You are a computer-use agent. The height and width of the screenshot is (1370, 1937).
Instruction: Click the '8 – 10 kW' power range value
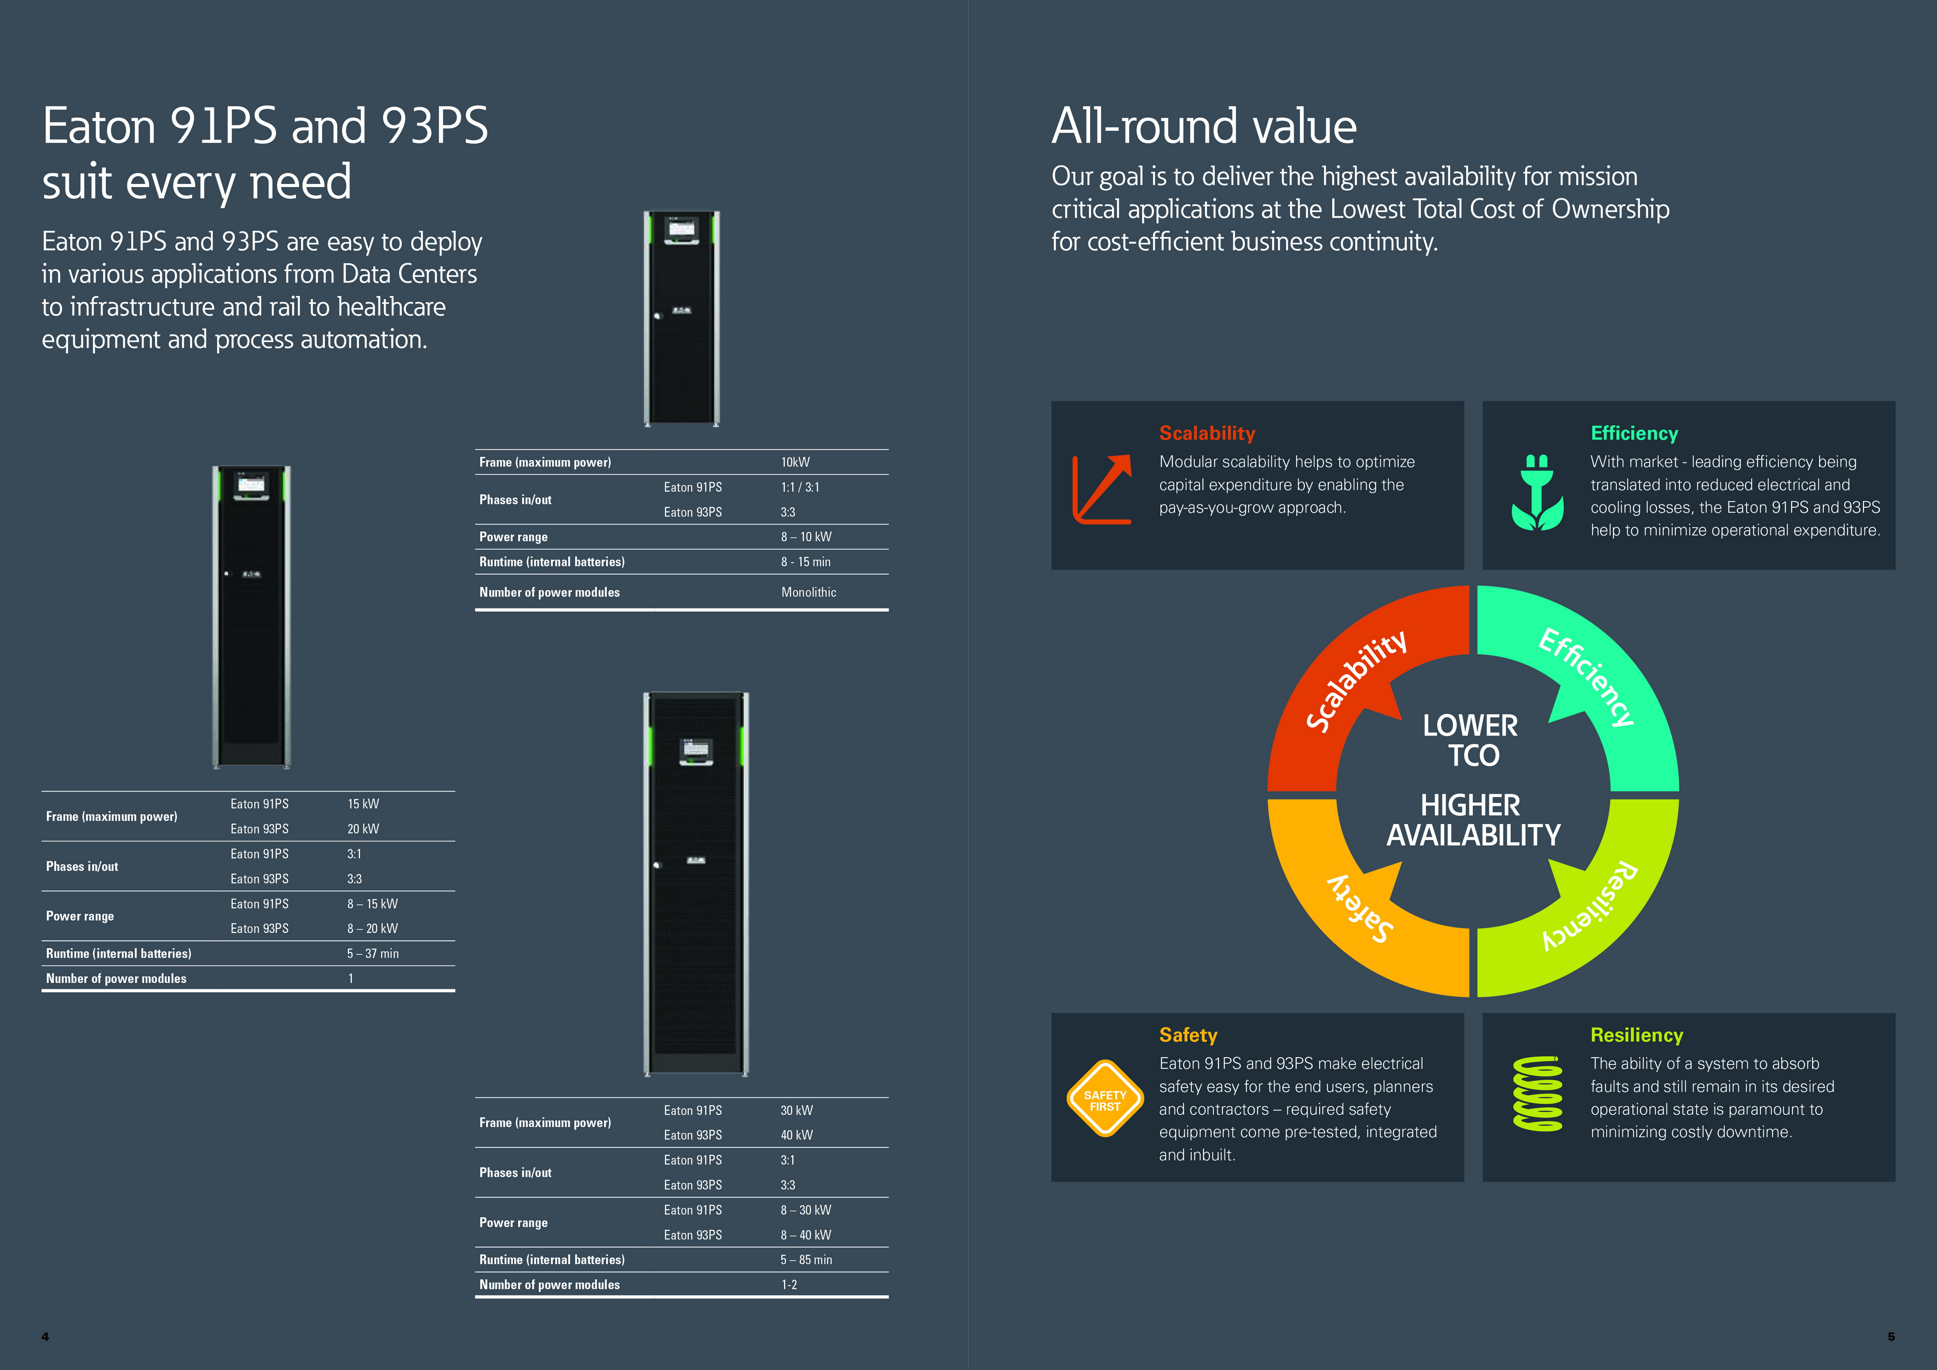coord(806,537)
